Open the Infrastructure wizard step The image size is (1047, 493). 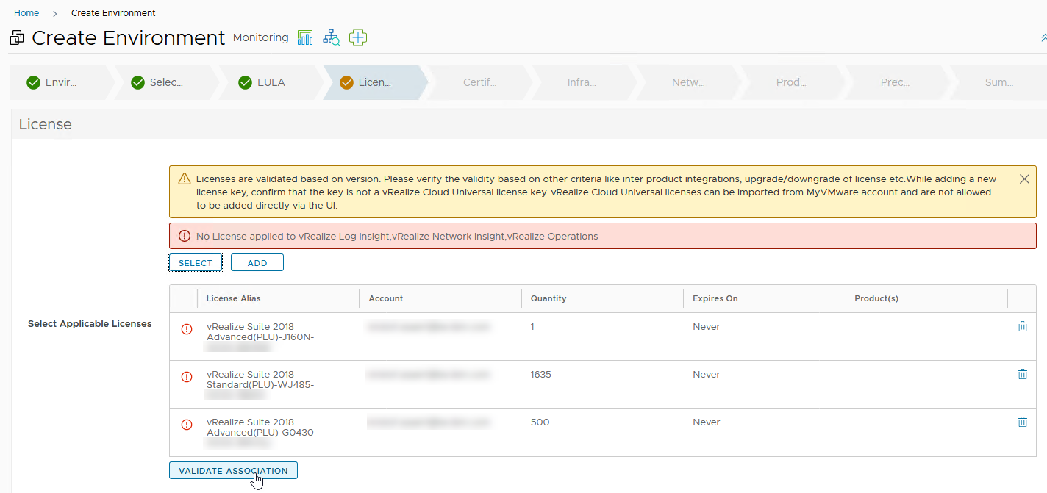point(582,82)
